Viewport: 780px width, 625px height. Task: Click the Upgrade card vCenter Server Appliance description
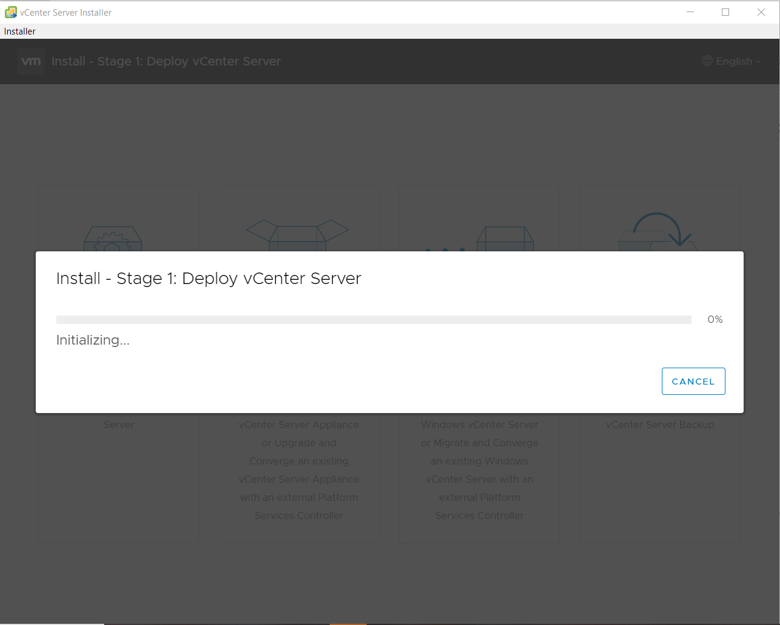tap(299, 470)
